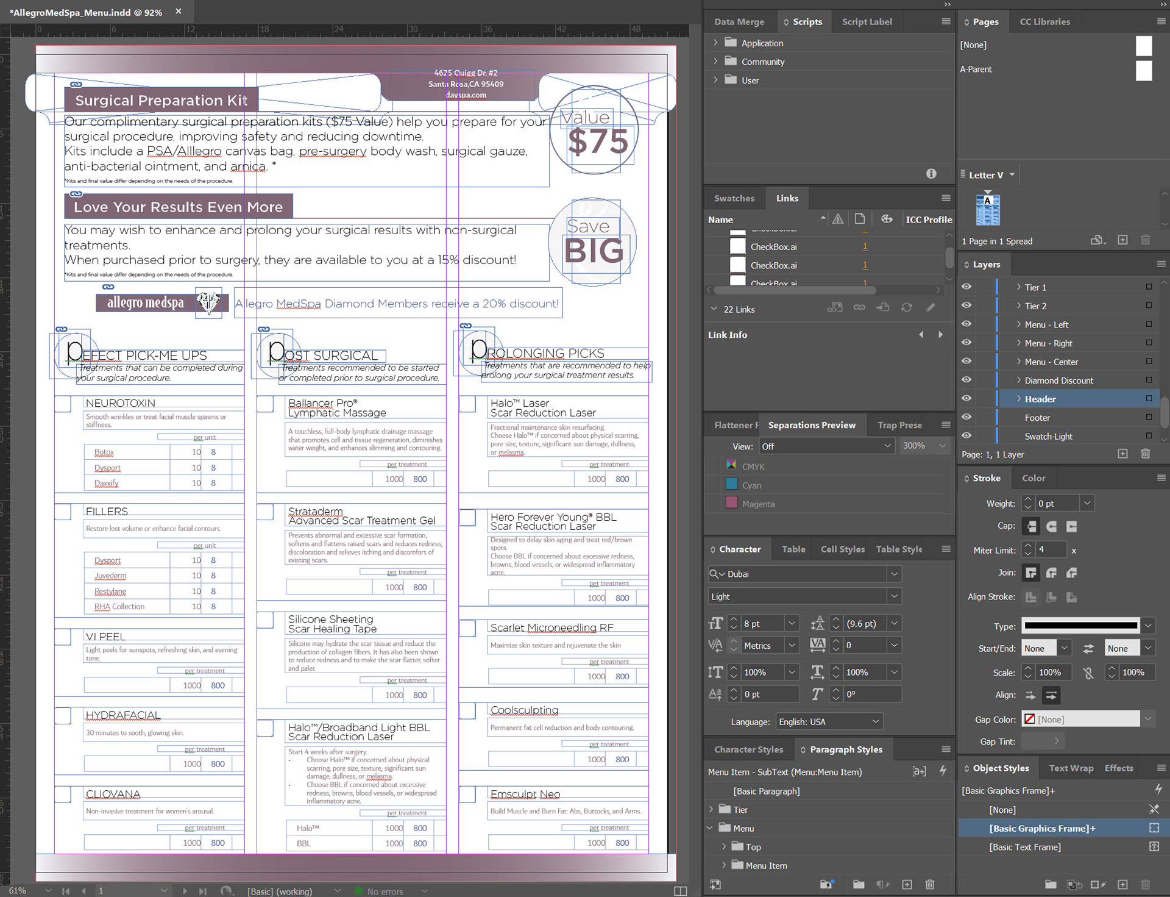Open the CC Libraries tab
Image resolution: width=1170 pixels, height=897 pixels.
(1044, 21)
